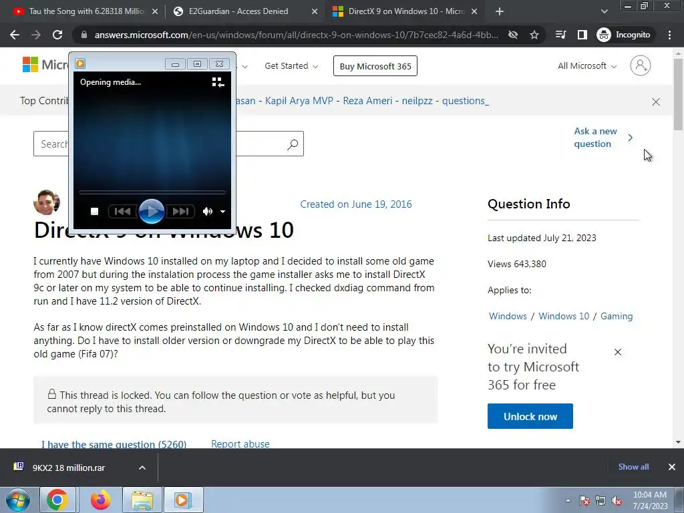Skip to next track in media player
This screenshot has height=513, width=684.
(x=180, y=212)
